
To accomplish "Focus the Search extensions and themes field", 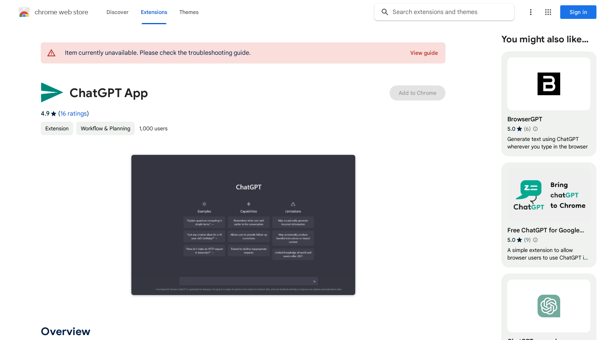I will pos(444,12).
